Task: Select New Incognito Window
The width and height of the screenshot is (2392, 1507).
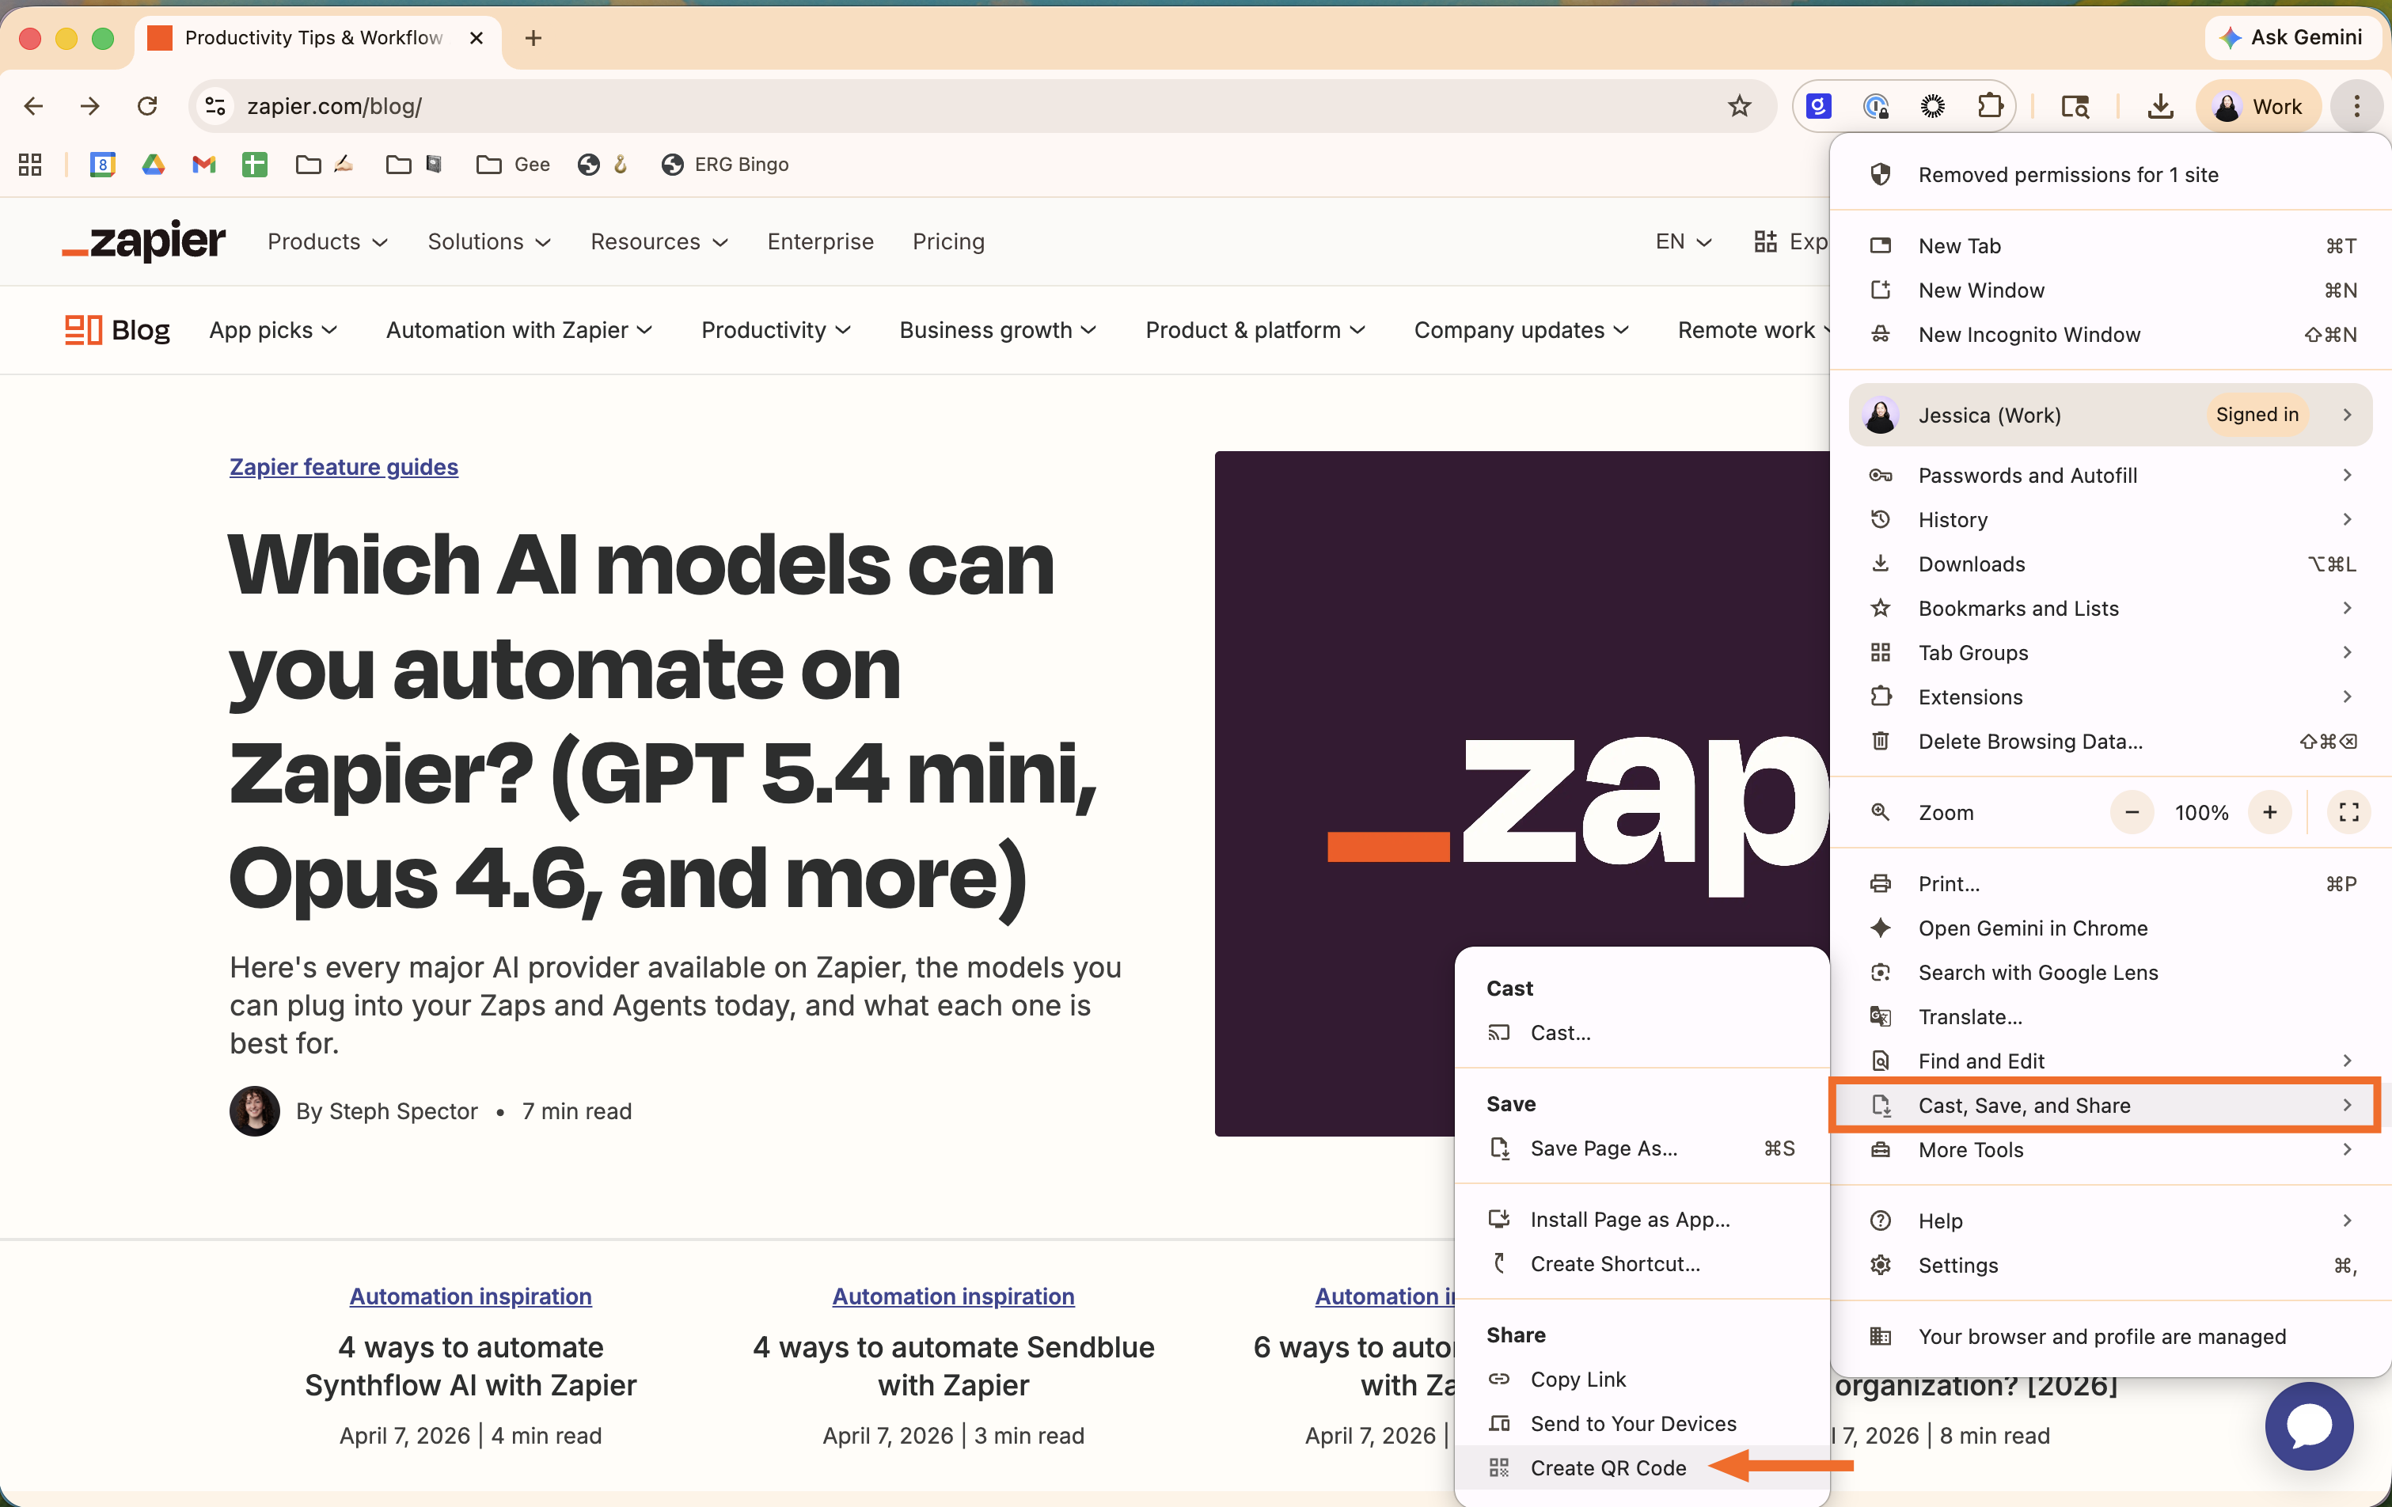Action: coord(2029,334)
